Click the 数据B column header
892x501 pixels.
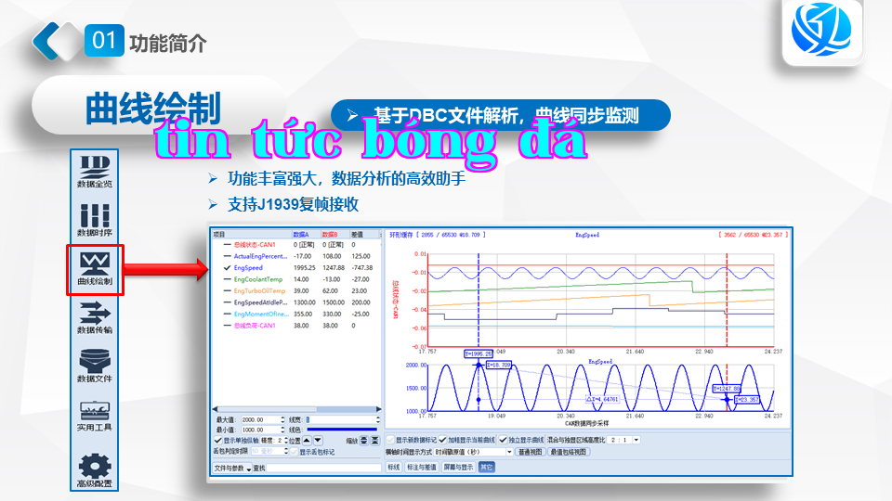click(335, 234)
